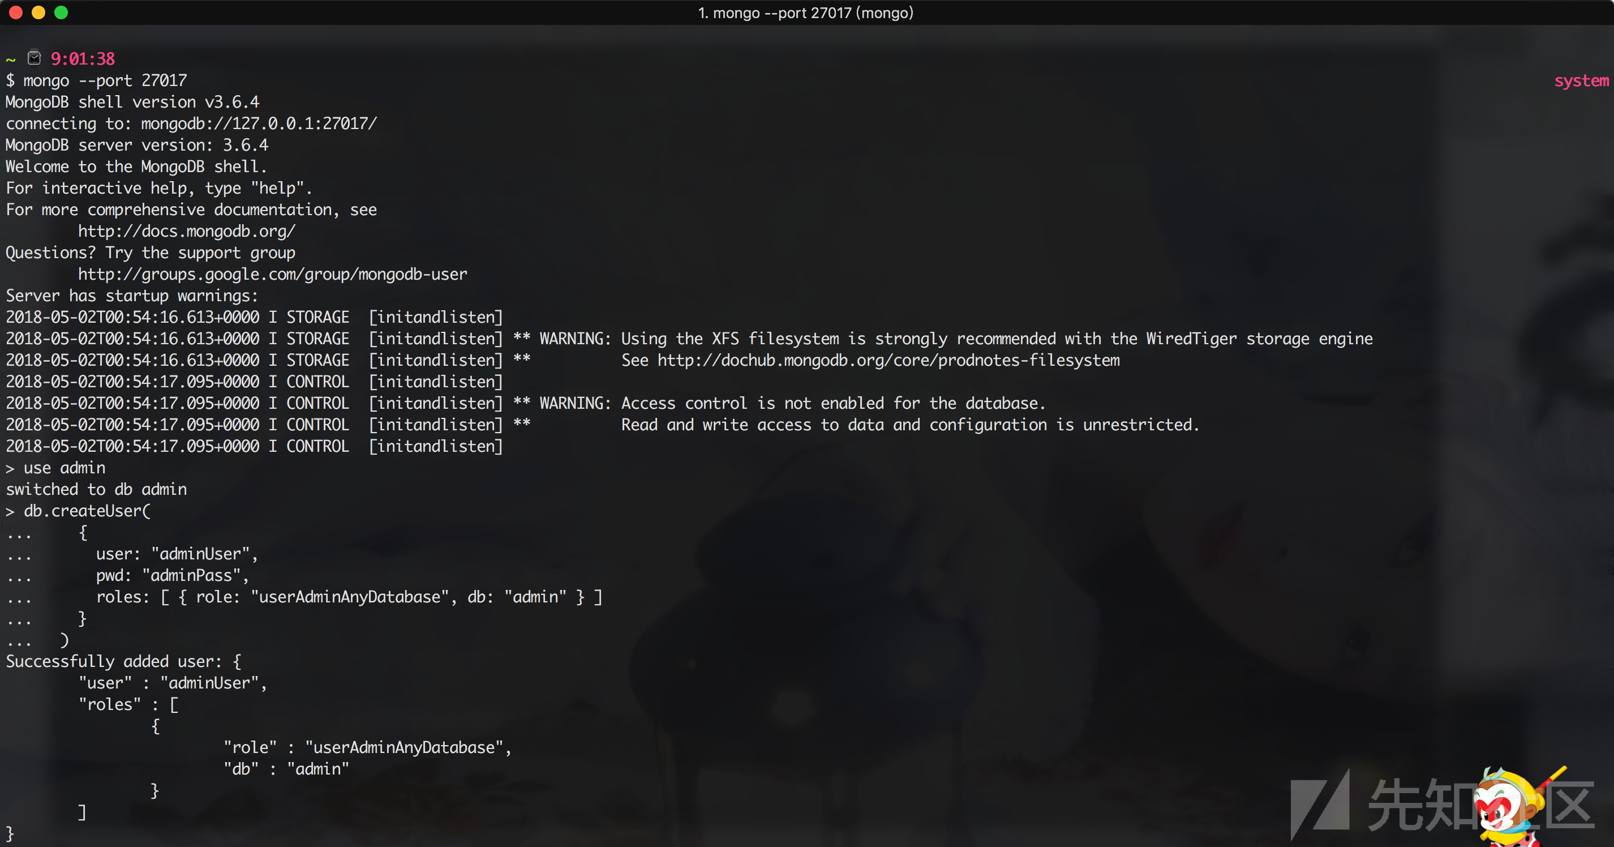The height and width of the screenshot is (847, 1614).
Task: Click the last CONTROL [initandlisten] log line
Action: click(255, 446)
